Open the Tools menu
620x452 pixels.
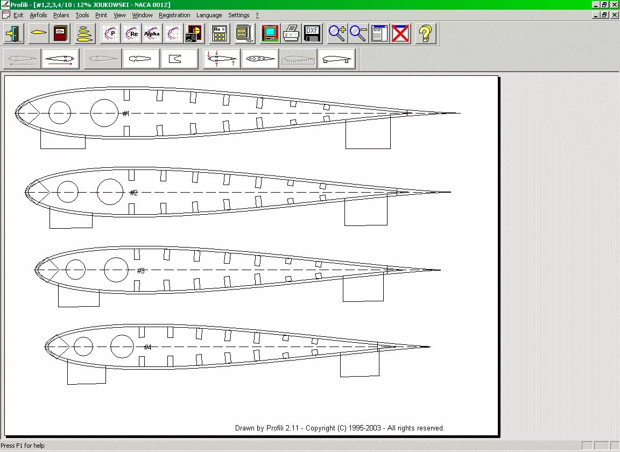point(82,15)
